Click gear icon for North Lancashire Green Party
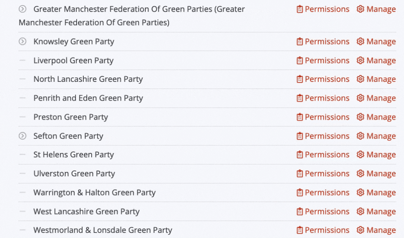The image size is (404, 238). tap(360, 79)
